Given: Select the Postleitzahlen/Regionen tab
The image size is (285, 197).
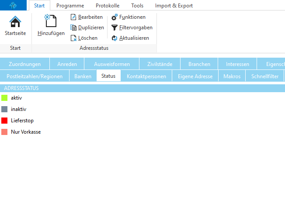Looking at the screenshot, I should tap(35, 76).
